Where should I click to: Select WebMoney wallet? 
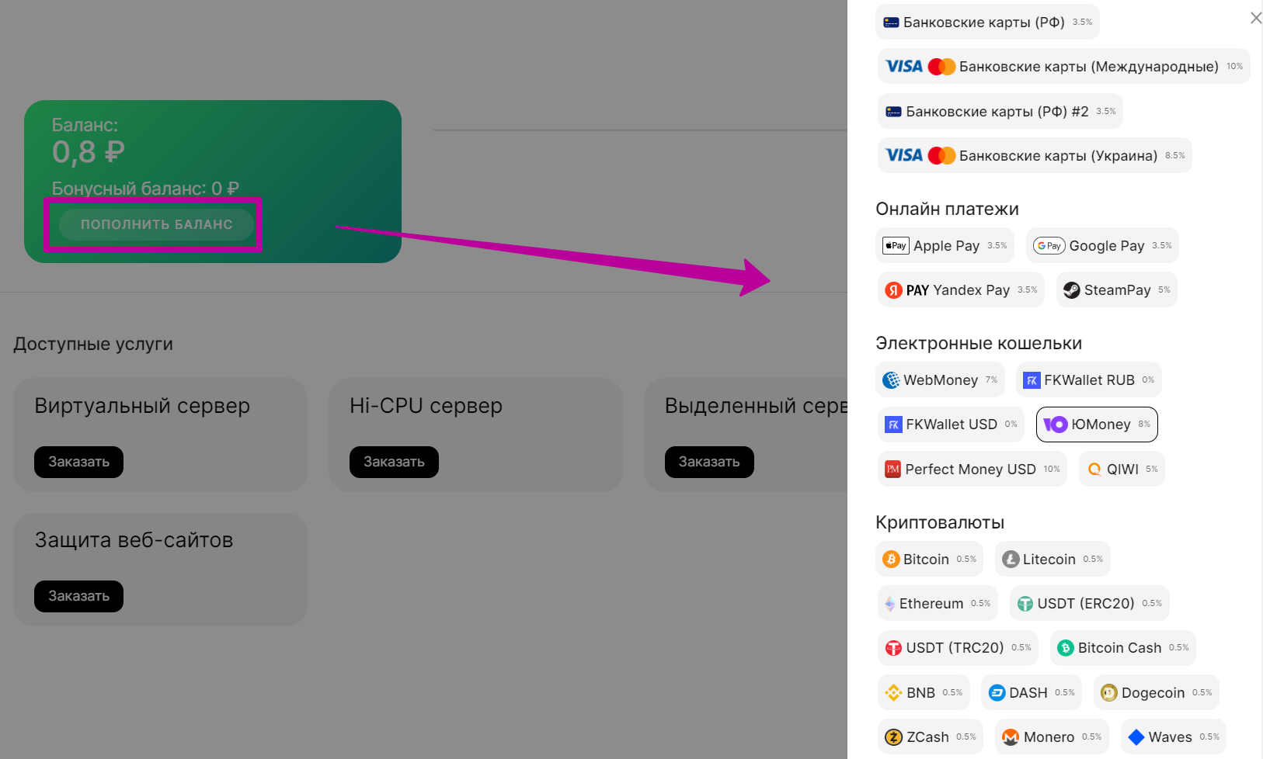940,379
